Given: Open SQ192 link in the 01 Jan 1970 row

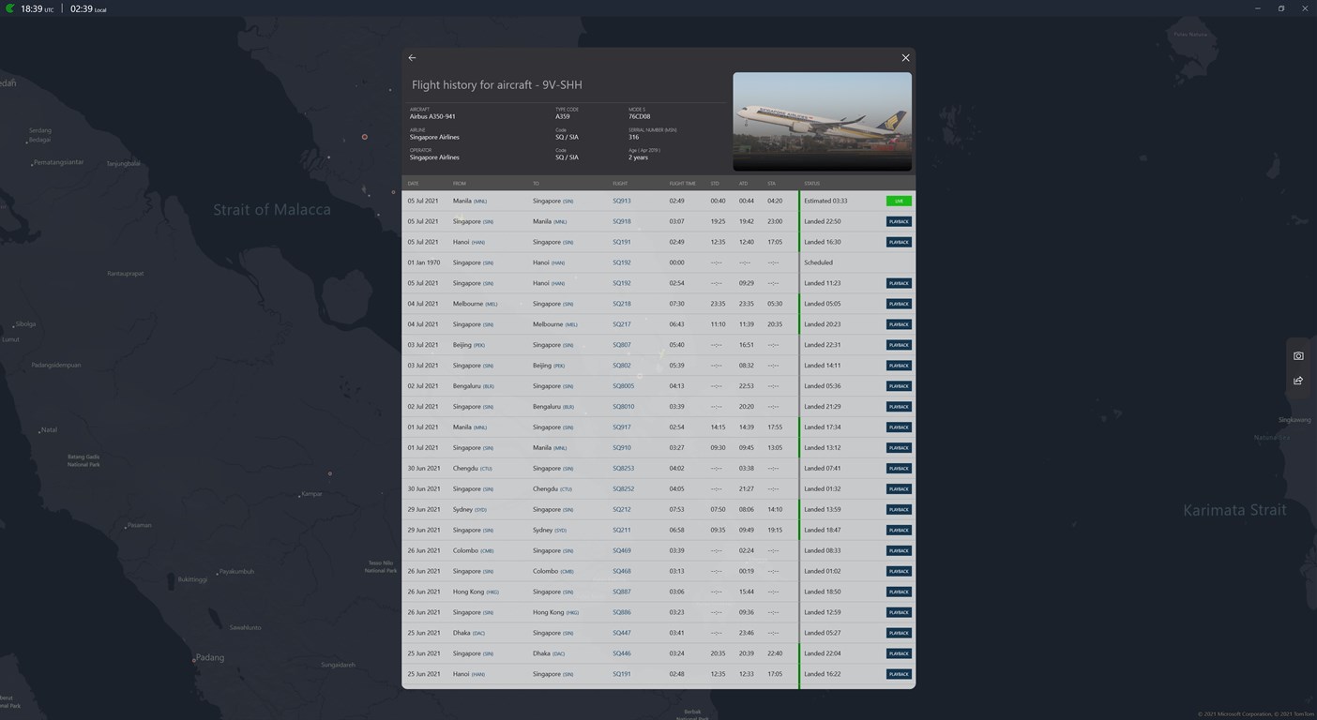Looking at the screenshot, I should coord(622,262).
